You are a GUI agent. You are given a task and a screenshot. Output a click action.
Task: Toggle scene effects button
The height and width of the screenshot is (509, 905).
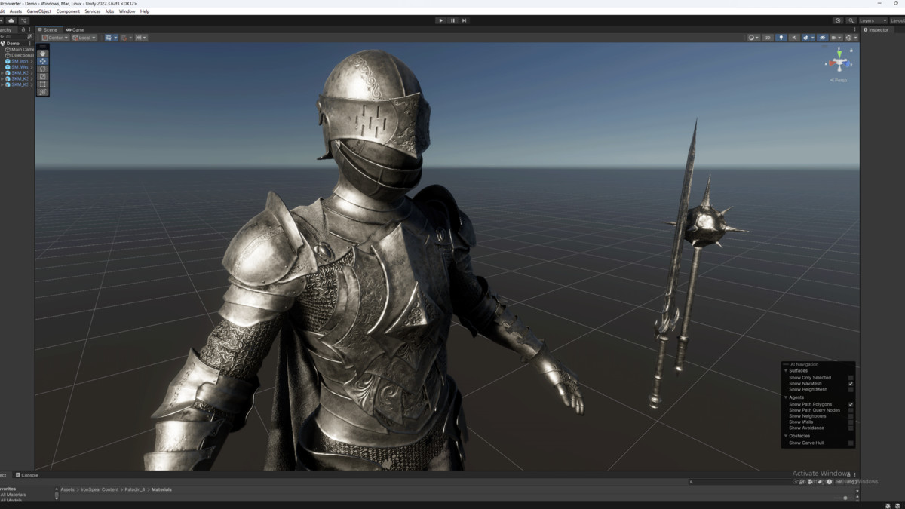805,38
